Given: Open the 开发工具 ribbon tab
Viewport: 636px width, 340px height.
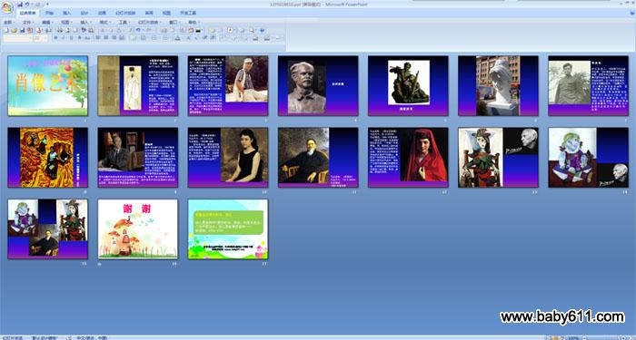Looking at the screenshot, I should (188, 13).
